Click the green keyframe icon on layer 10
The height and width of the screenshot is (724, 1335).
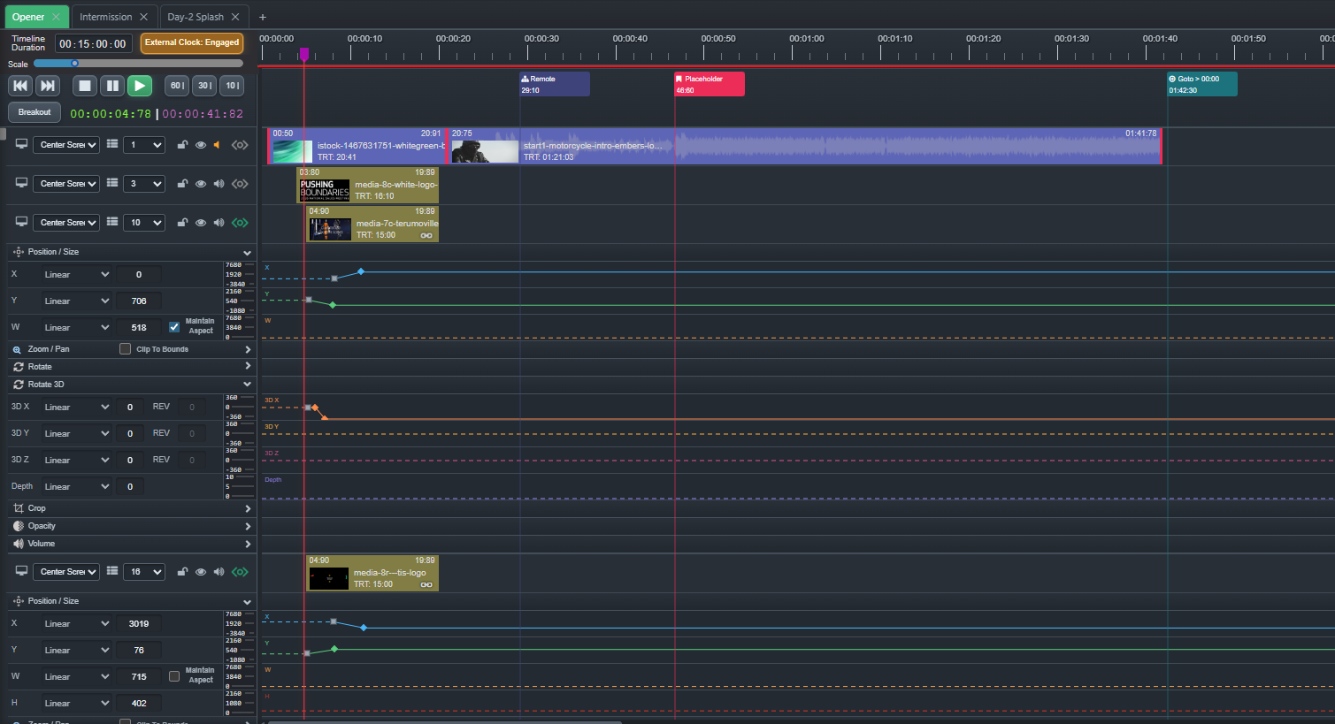coord(240,223)
